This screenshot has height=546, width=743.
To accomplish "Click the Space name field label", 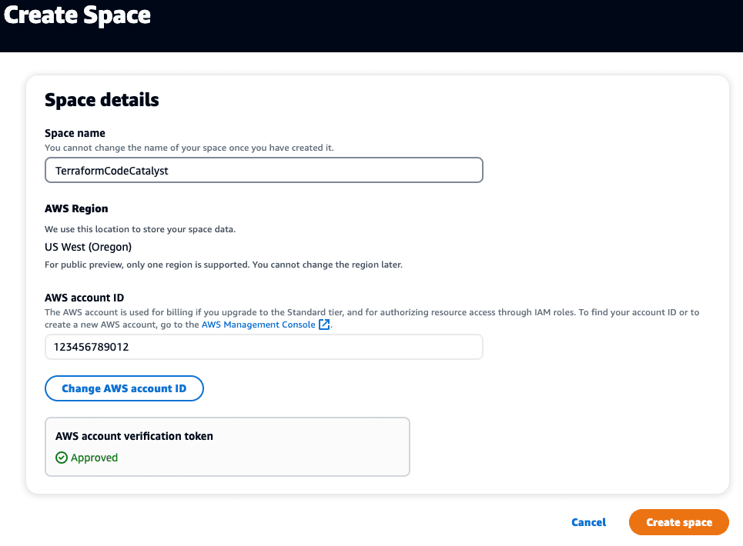I will (x=75, y=133).
